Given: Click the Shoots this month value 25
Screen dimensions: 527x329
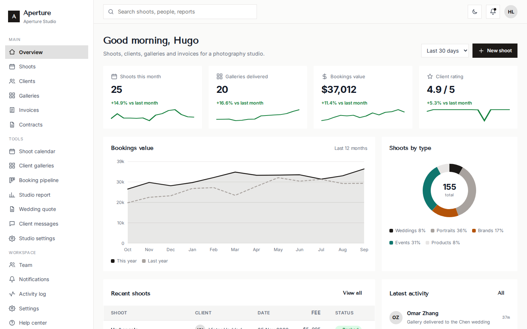Looking at the screenshot, I should [117, 90].
